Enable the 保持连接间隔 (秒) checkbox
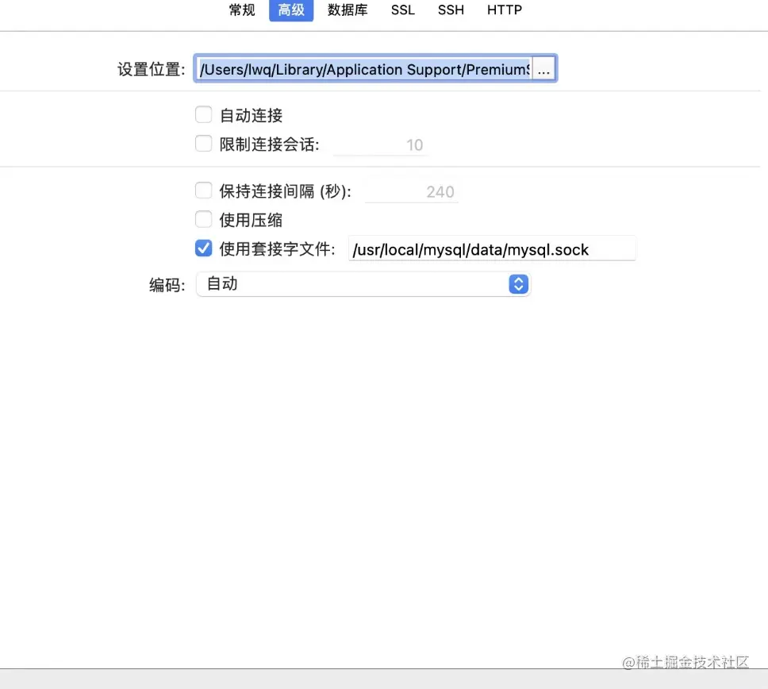 (x=204, y=191)
